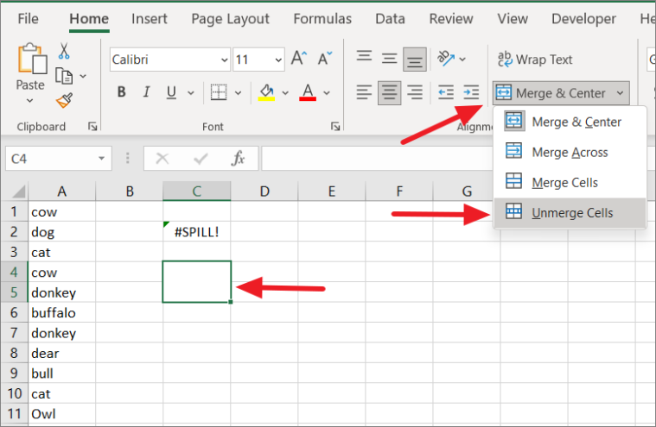Apply yellow fill color
Image resolution: width=656 pixels, height=427 pixels.
(x=266, y=92)
